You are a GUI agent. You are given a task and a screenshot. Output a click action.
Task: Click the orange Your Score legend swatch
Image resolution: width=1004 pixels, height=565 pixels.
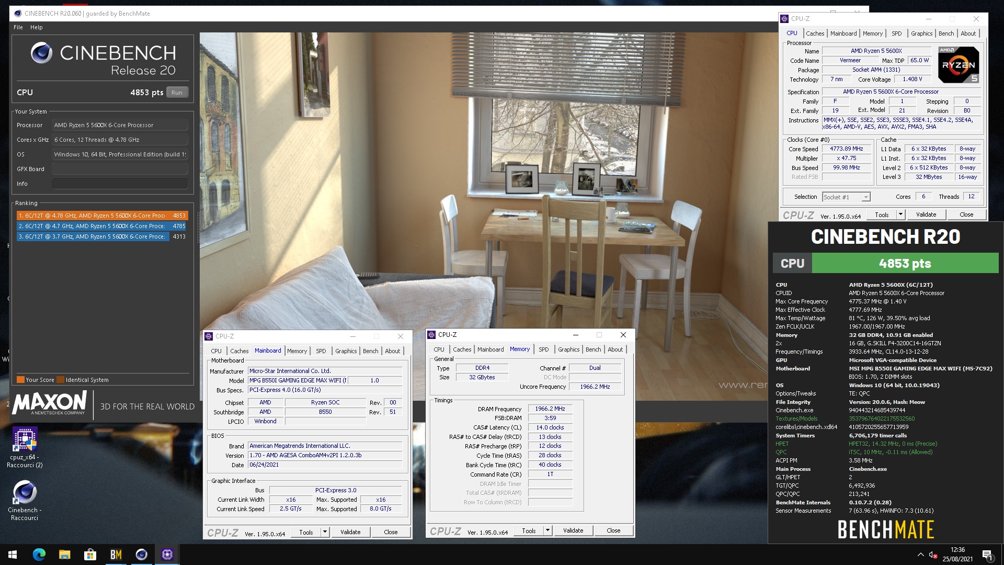(x=20, y=380)
